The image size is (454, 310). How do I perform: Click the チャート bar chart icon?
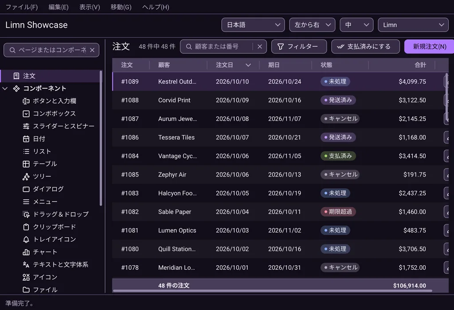[26, 252]
